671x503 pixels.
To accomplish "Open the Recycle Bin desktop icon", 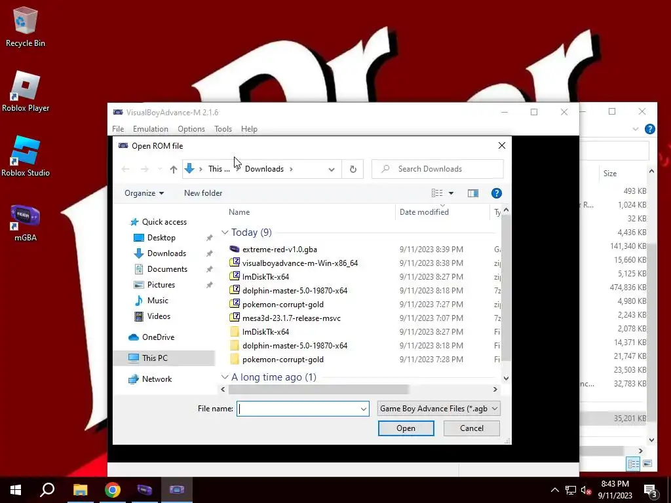I will (x=25, y=26).
